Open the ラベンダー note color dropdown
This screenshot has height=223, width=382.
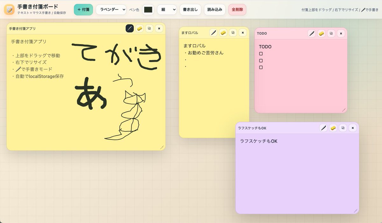(111, 10)
